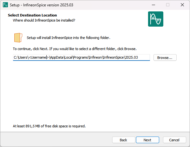Focus the destination folder path field
The width and height of the screenshot is (190, 147).
[81, 57]
